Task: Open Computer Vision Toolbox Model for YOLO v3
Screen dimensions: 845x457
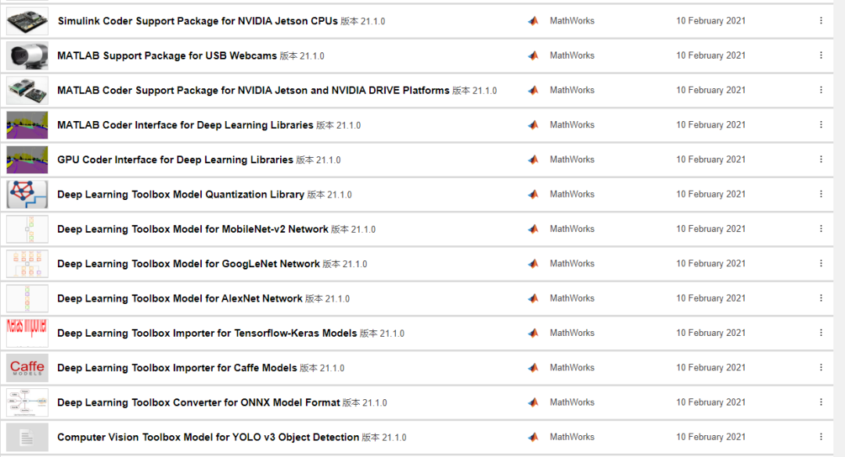Action: [x=208, y=437]
